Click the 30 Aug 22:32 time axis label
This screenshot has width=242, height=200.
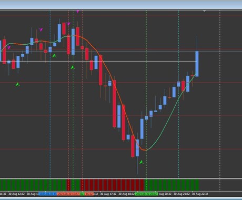click(x=200, y=194)
